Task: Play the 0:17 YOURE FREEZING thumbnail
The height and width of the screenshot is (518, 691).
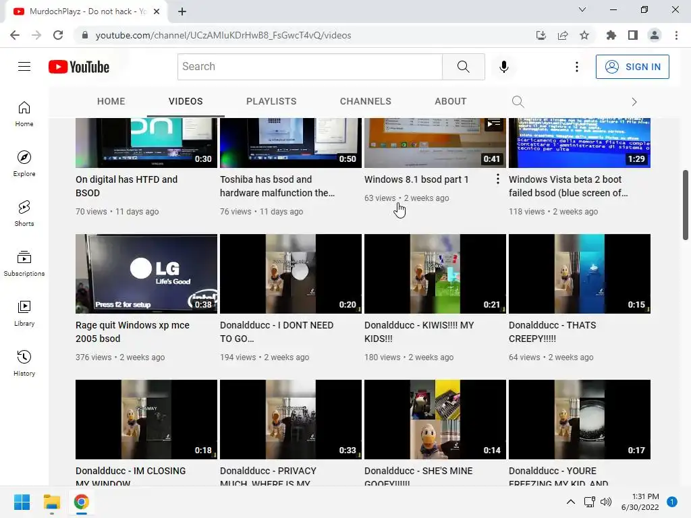Action: click(580, 420)
